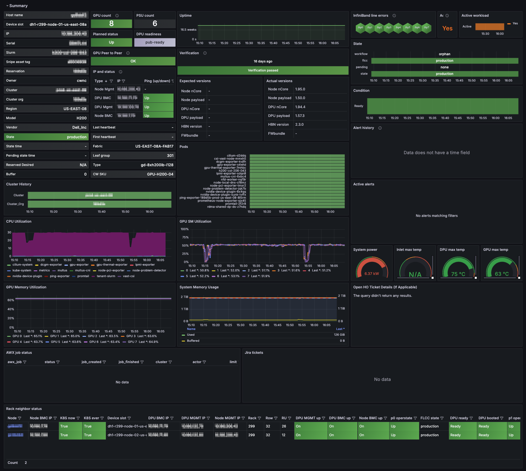Open the Verification info tooltip
Screen dimensions: 526x471
tap(205, 53)
